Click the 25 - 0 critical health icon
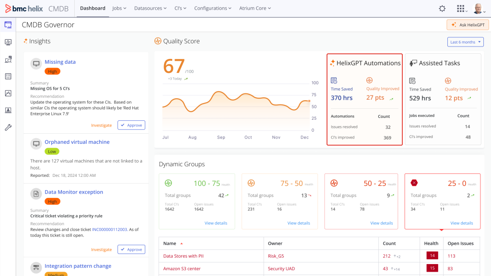 click(x=414, y=183)
